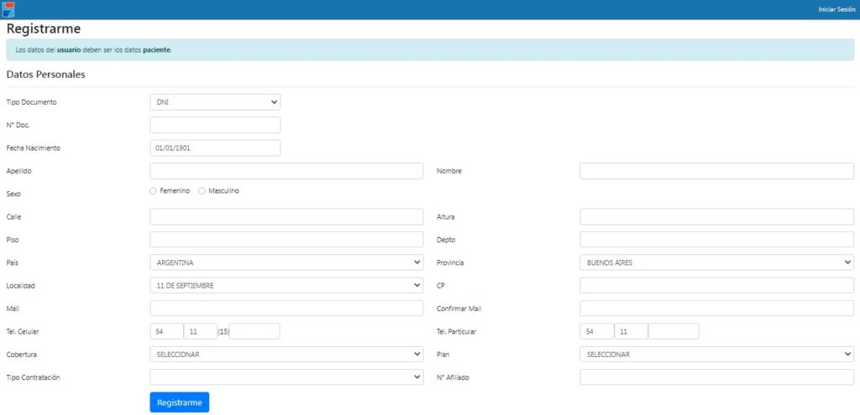860x415 pixels.
Task: Select the Femenino radio button
Action: pos(153,191)
